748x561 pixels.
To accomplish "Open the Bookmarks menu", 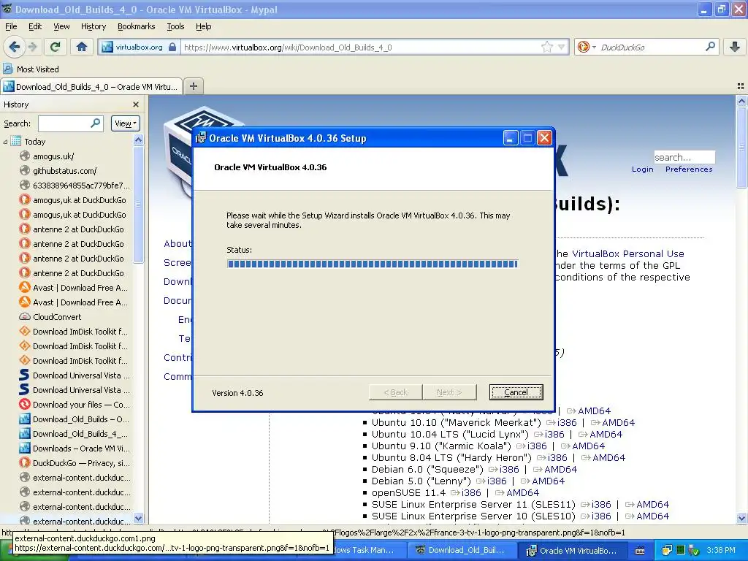I will click(x=136, y=26).
